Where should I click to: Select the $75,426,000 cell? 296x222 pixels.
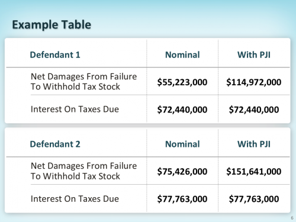(x=182, y=171)
